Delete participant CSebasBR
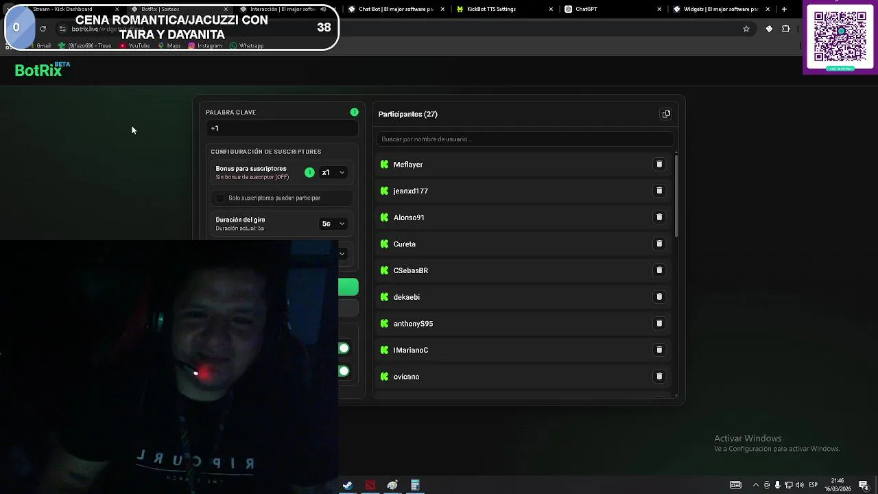Screen dimensions: 878x494 click(659, 270)
